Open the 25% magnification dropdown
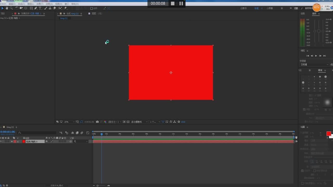Image resolution: width=333 pixels, height=187 pixels. coord(69,122)
